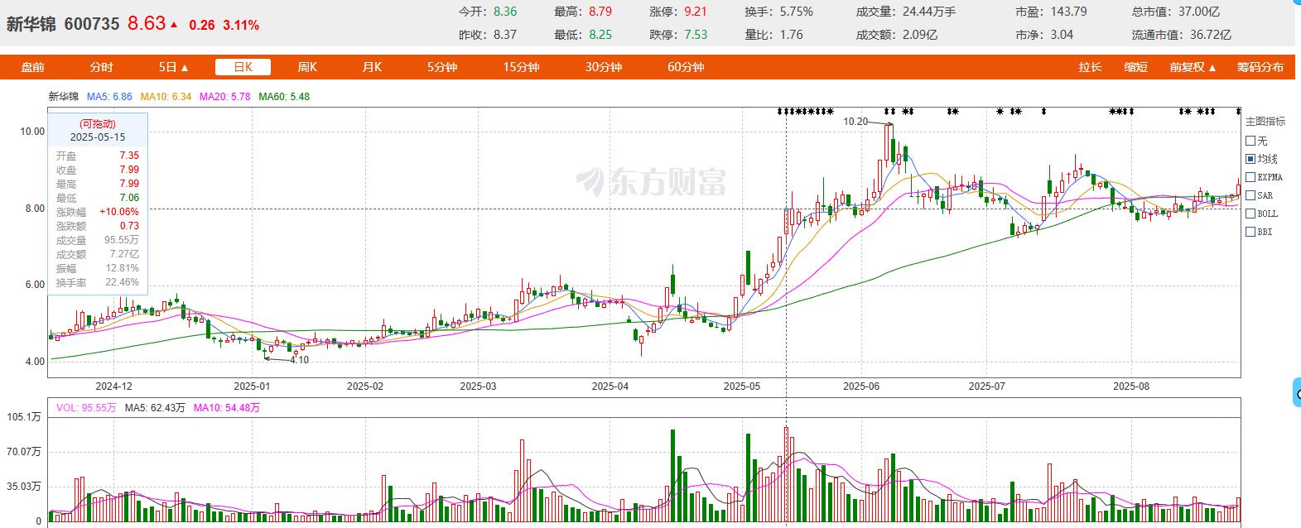Click the volume MA10: 54.48万 label
Screen dimensions: 1301x528
227,408
